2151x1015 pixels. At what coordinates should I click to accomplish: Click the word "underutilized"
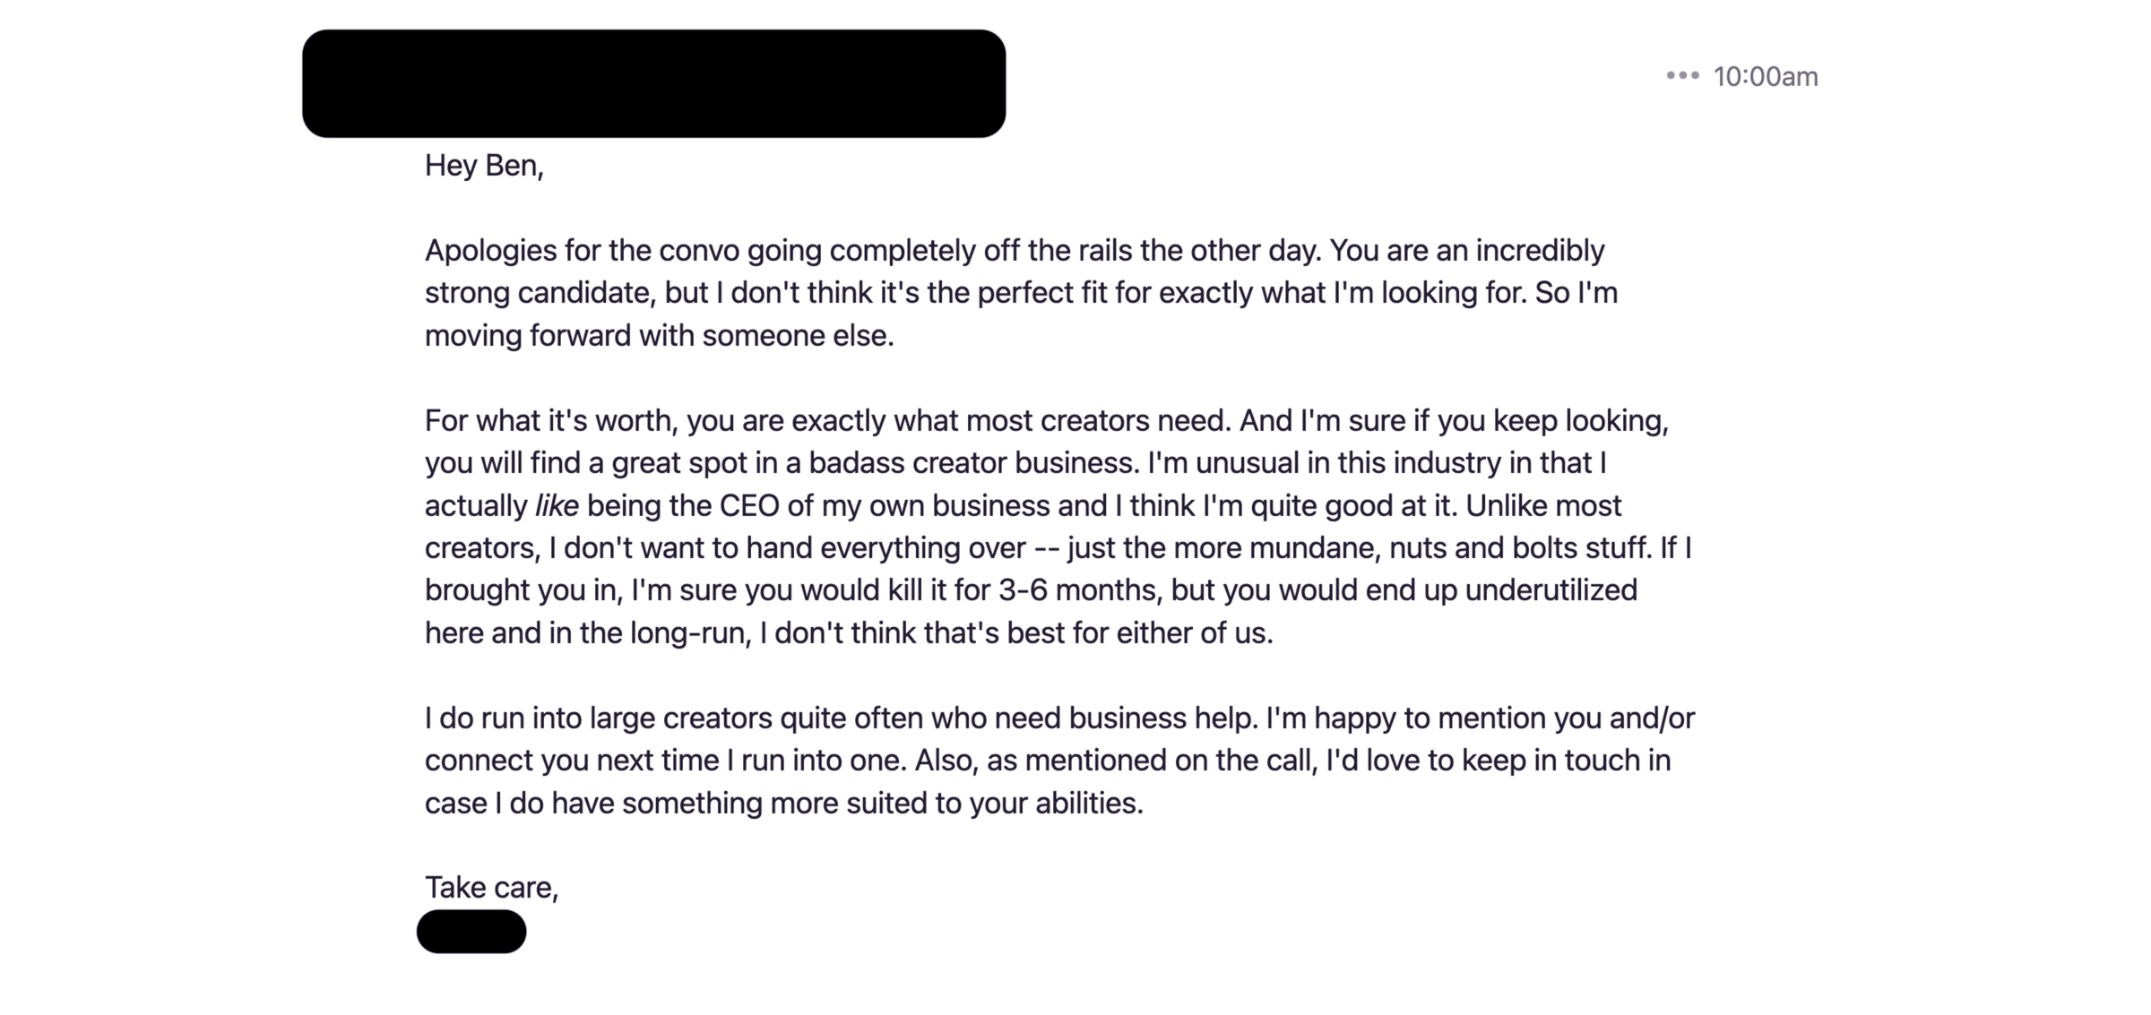[x=1551, y=590]
